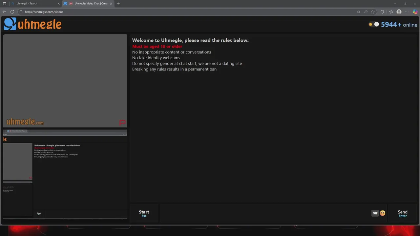Screen dimensions: 420x236
Task: Click 'Breaking any rules results in a permanent ban'
Action: pos(174,69)
